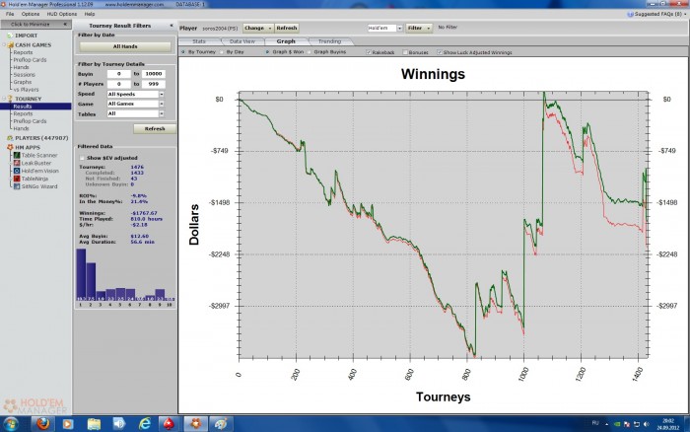The height and width of the screenshot is (432, 690).
Task: Open media player taskbar icon
Action: pyautogui.click(x=68, y=424)
